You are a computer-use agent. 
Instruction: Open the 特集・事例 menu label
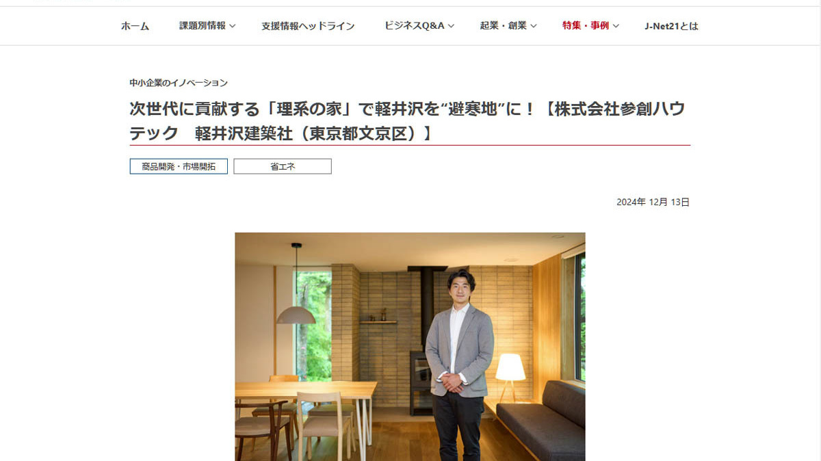(586, 26)
